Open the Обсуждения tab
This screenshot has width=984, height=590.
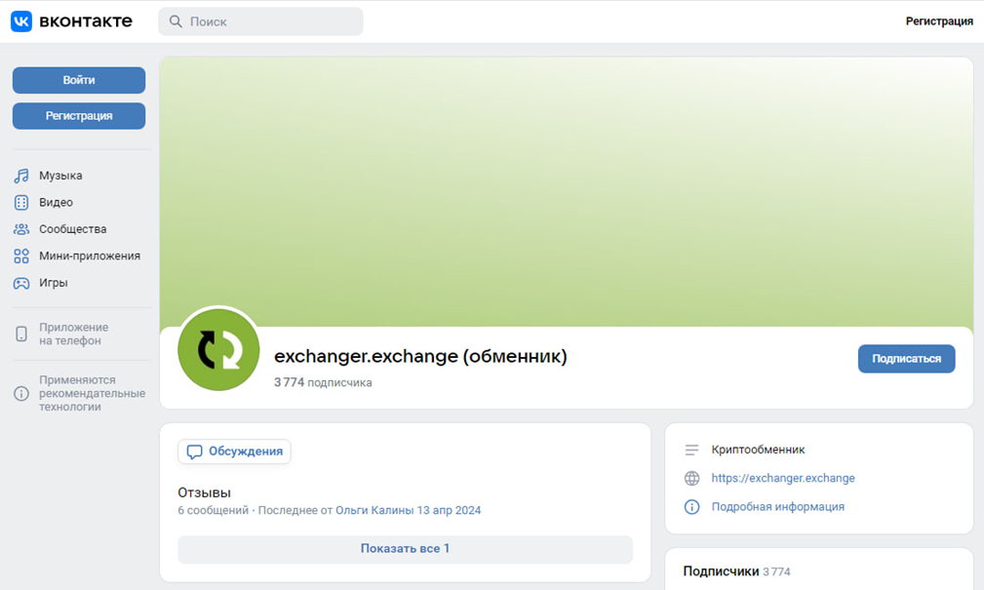(x=234, y=452)
